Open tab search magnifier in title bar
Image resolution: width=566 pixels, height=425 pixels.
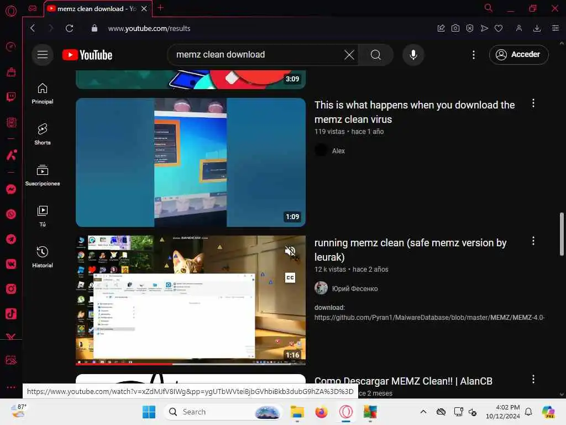click(489, 8)
